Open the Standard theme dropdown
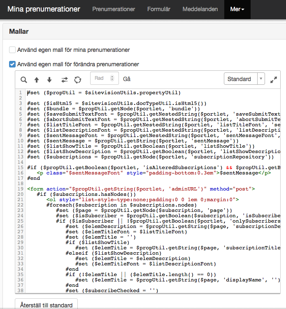 pos(244,79)
